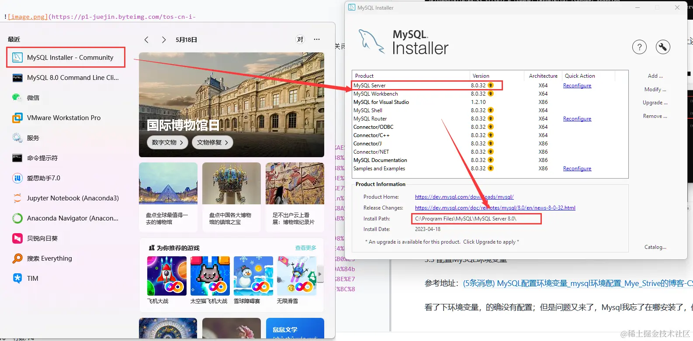Image resolution: width=693 pixels, height=341 pixels.
Task: Open 命令提示符 command prompt icon
Action: (x=17, y=158)
